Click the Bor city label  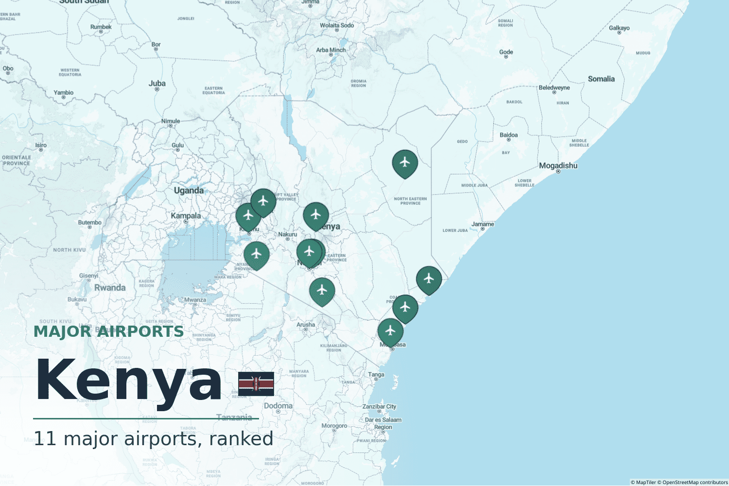(156, 45)
